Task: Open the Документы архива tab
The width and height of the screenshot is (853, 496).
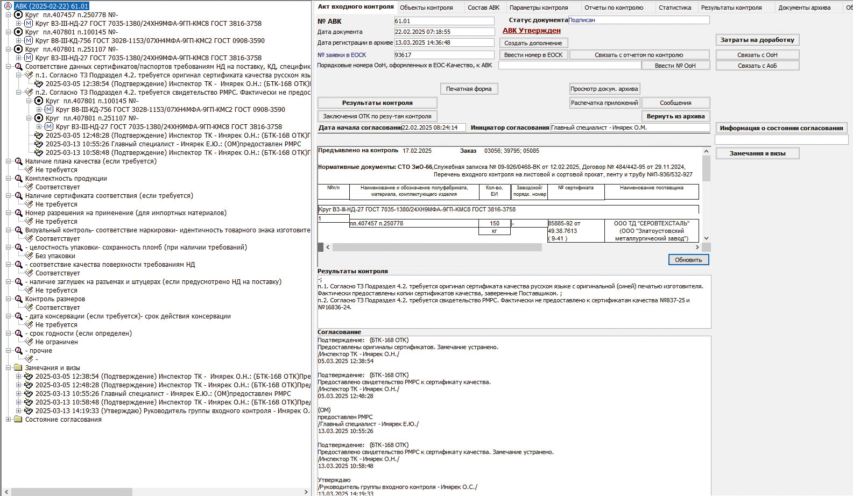Action: coord(804,8)
